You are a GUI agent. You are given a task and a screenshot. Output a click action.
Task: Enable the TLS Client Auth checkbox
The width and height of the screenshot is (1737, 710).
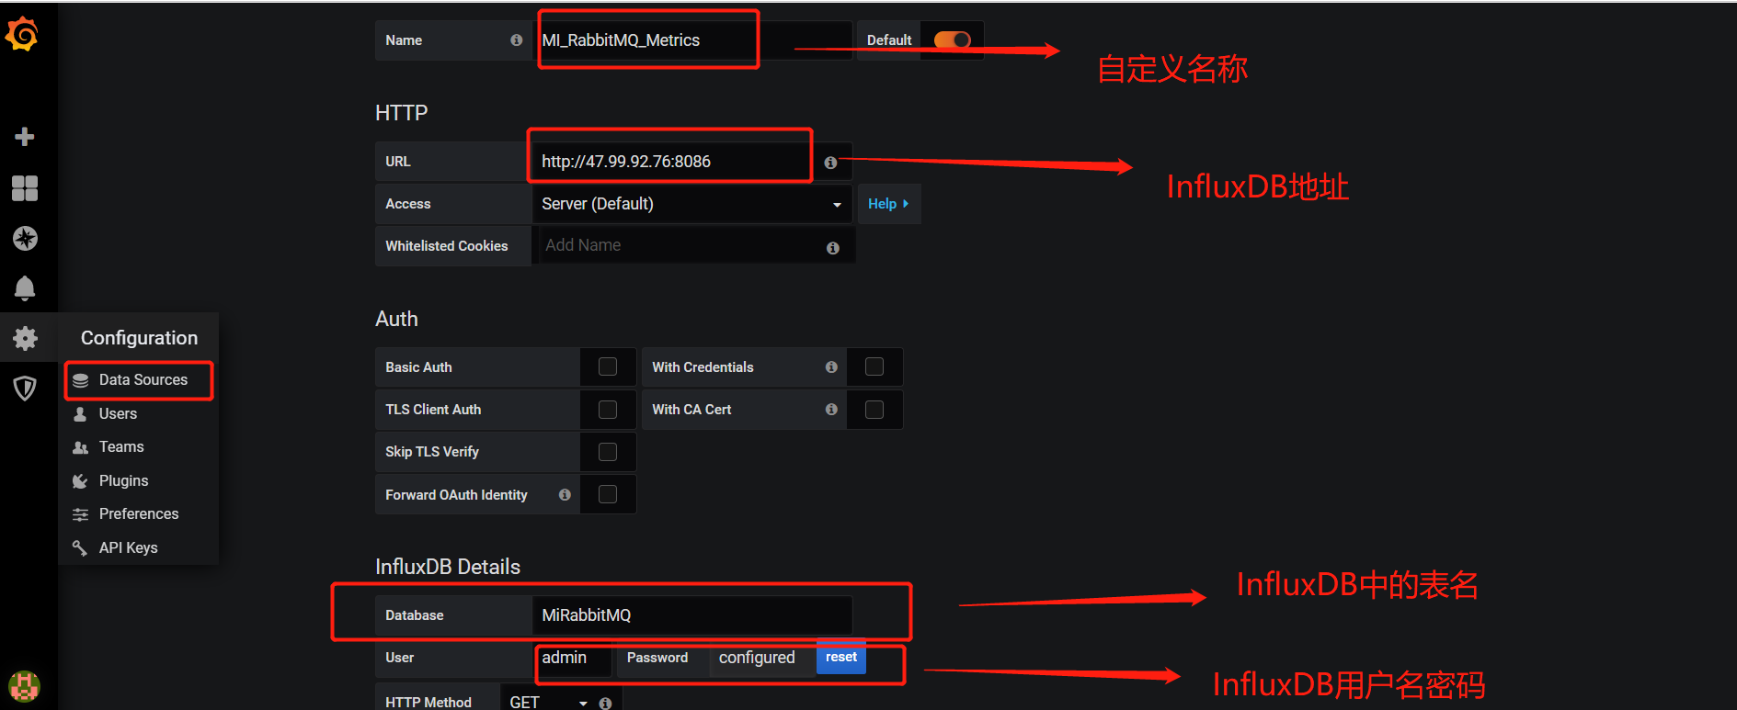click(x=608, y=410)
